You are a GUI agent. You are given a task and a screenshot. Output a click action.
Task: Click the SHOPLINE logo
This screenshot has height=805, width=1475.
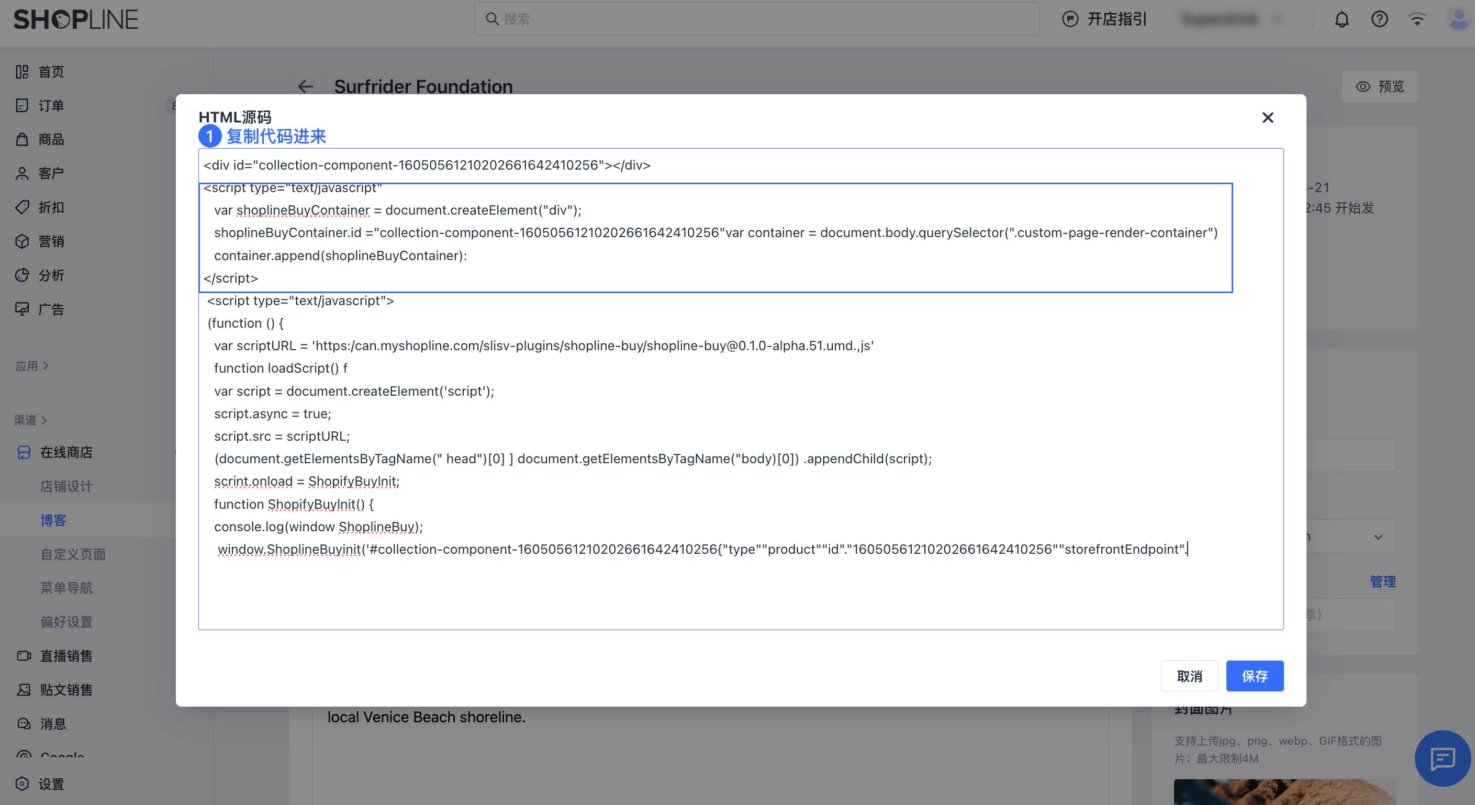[x=76, y=19]
